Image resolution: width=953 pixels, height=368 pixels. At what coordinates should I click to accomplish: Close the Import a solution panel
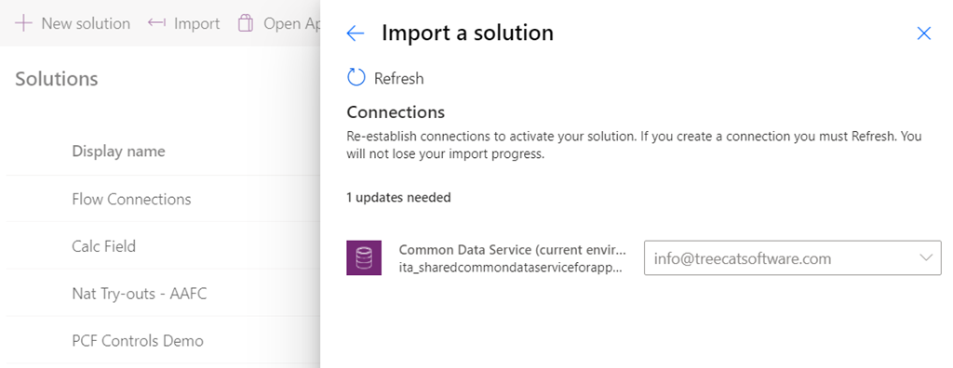pos(924,33)
